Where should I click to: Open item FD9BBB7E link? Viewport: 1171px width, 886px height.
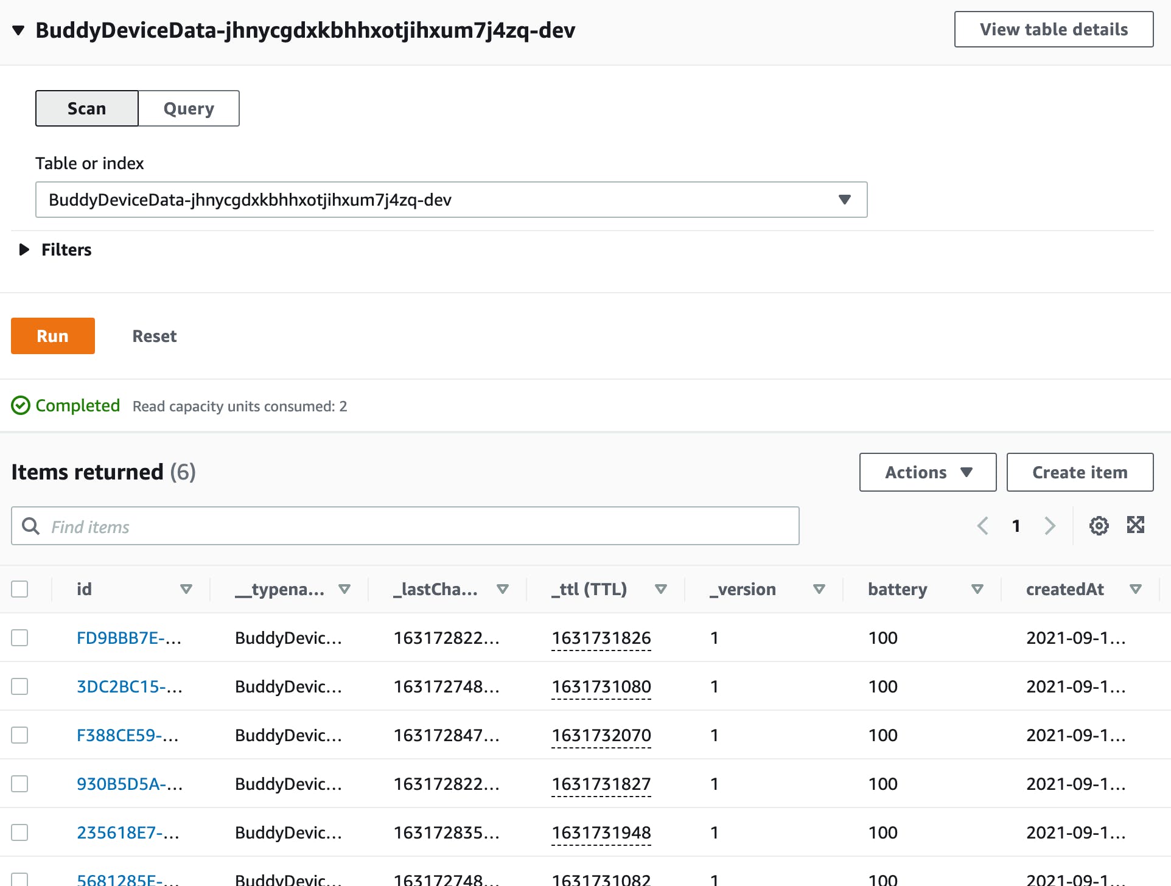[x=129, y=638]
